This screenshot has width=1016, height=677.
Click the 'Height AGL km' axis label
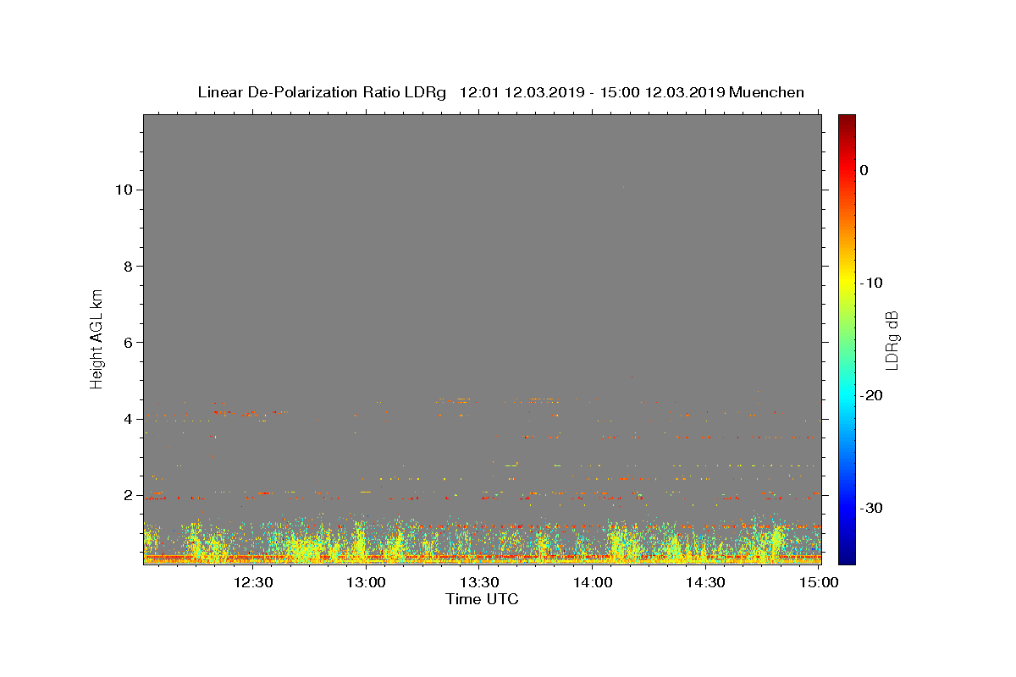coord(97,338)
